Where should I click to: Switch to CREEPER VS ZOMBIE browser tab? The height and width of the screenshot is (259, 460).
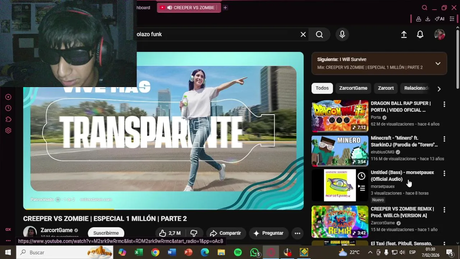coord(189,8)
